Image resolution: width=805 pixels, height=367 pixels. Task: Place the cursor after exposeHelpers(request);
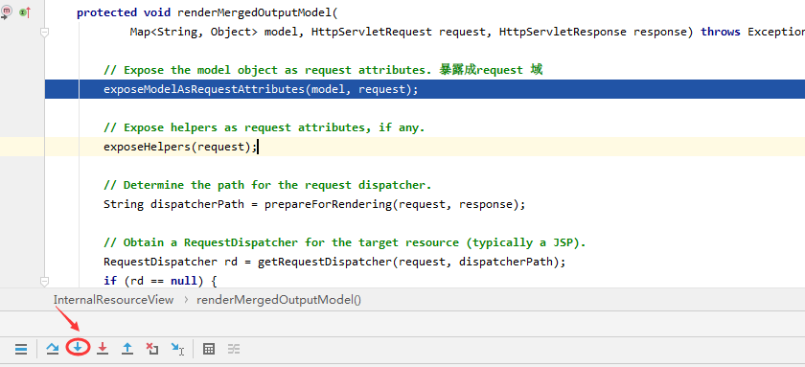257,147
